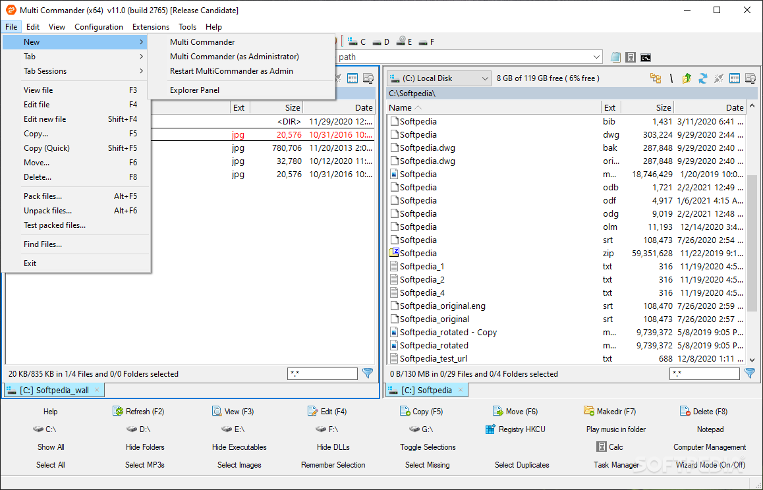Image resolution: width=763 pixels, height=490 pixels.
Task: Sort right panel by Date column
Action: 710,107
